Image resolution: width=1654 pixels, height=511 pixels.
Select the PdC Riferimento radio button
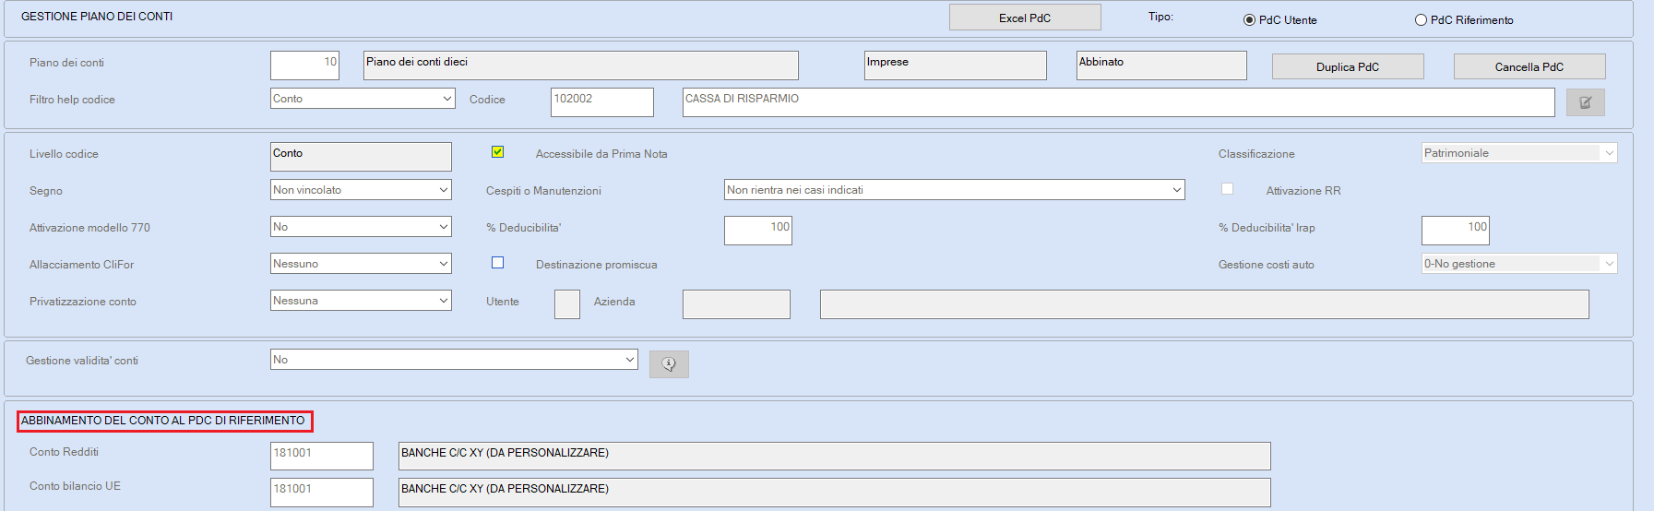1421,20
